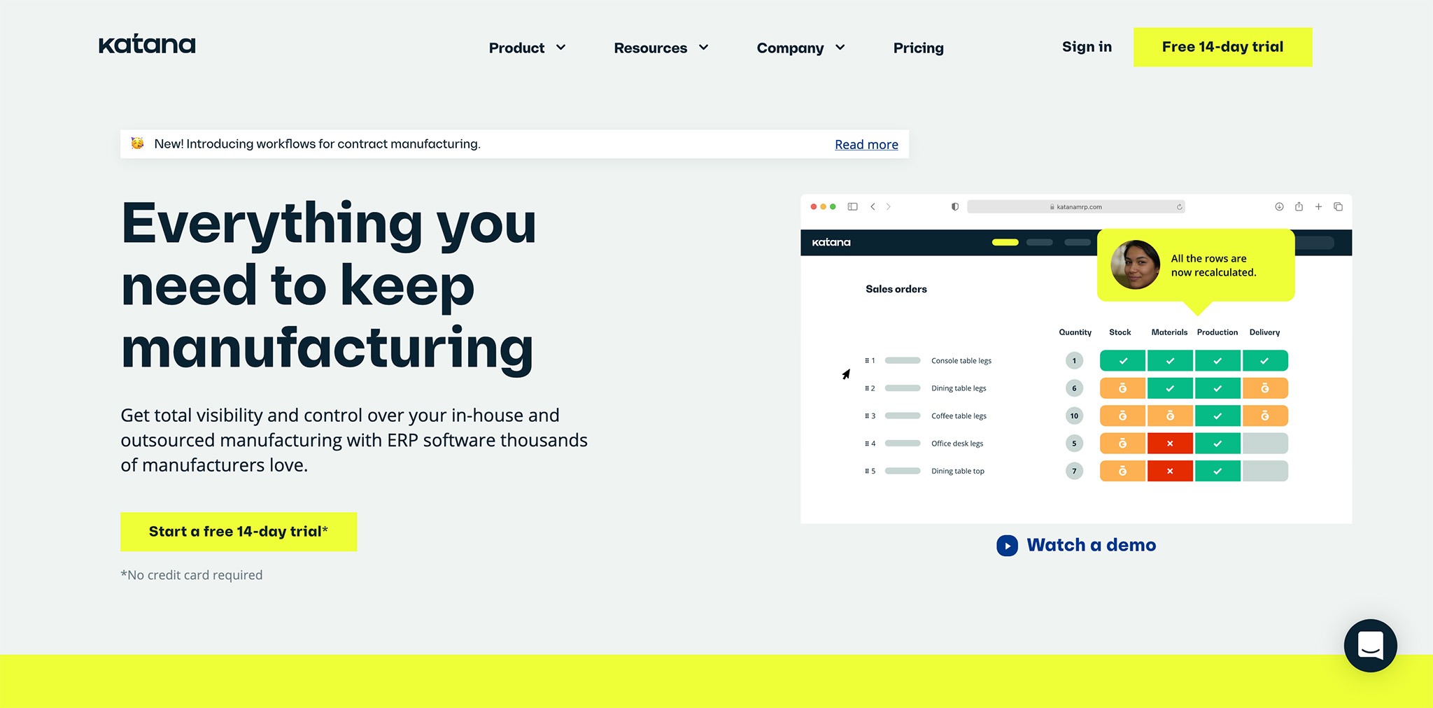Click the green Stock checkmark for Console table legs
1433x708 pixels.
tap(1122, 361)
